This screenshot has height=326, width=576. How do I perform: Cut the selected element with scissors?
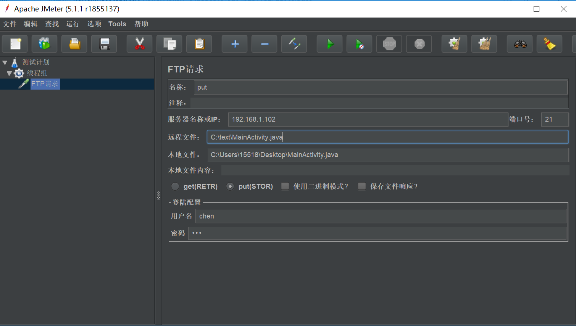[x=140, y=44]
